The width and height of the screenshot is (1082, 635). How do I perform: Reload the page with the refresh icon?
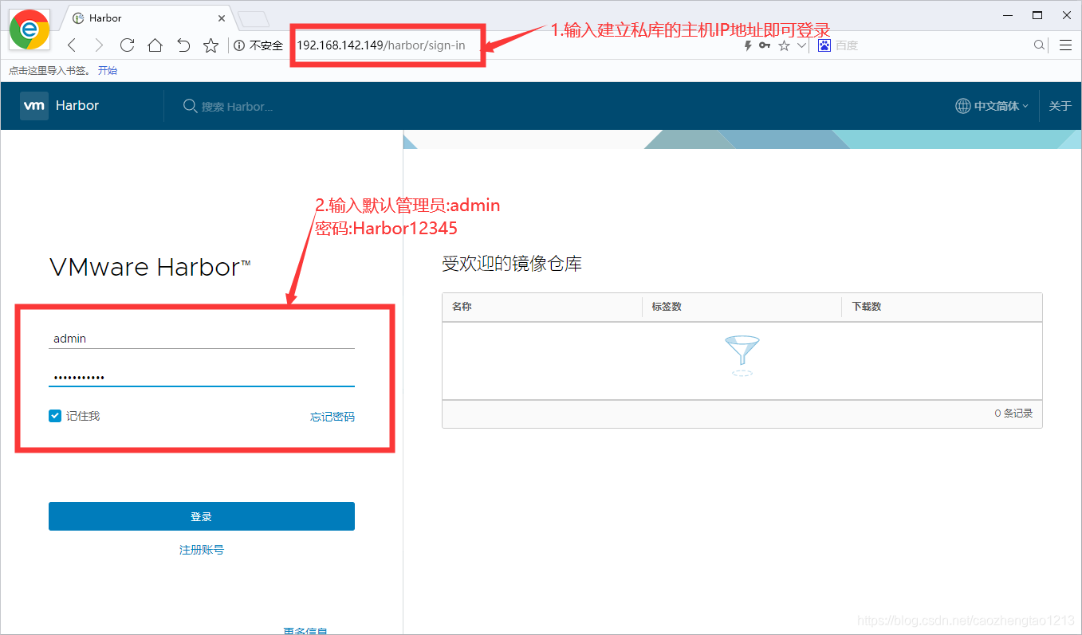[x=127, y=45]
